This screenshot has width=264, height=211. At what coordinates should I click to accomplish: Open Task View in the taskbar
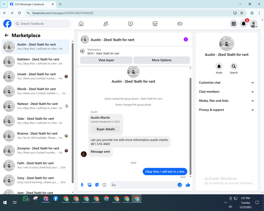click(x=15, y=203)
